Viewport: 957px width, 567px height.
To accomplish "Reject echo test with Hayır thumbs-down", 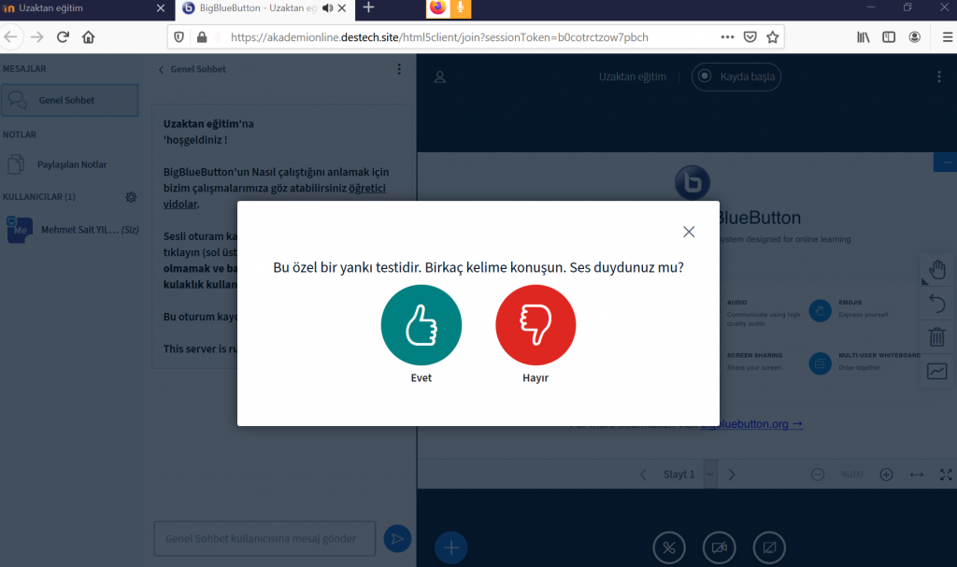I will point(536,325).
